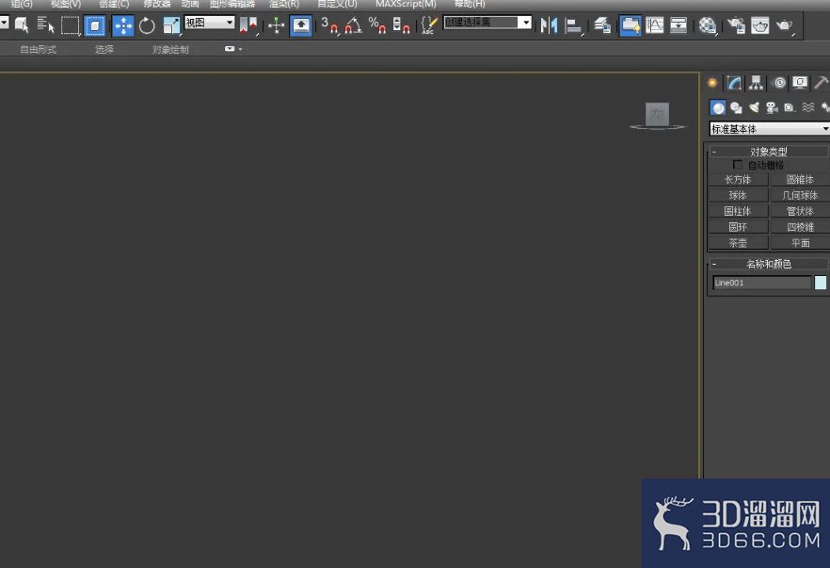Open the Rendered Frame Window
This screenshot has width=830, height=568.
pos(760,24)
